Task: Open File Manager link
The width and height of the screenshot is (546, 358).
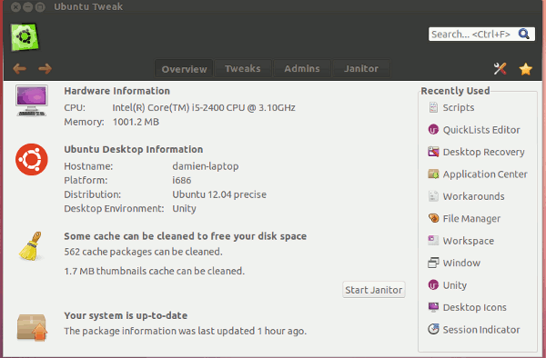Action: point(471,219)
